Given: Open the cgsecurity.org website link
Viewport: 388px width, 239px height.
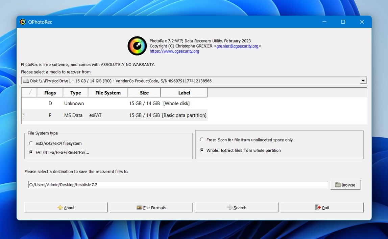Looking at the screenshot, I should pyautogui.click(x=174, y=51).
